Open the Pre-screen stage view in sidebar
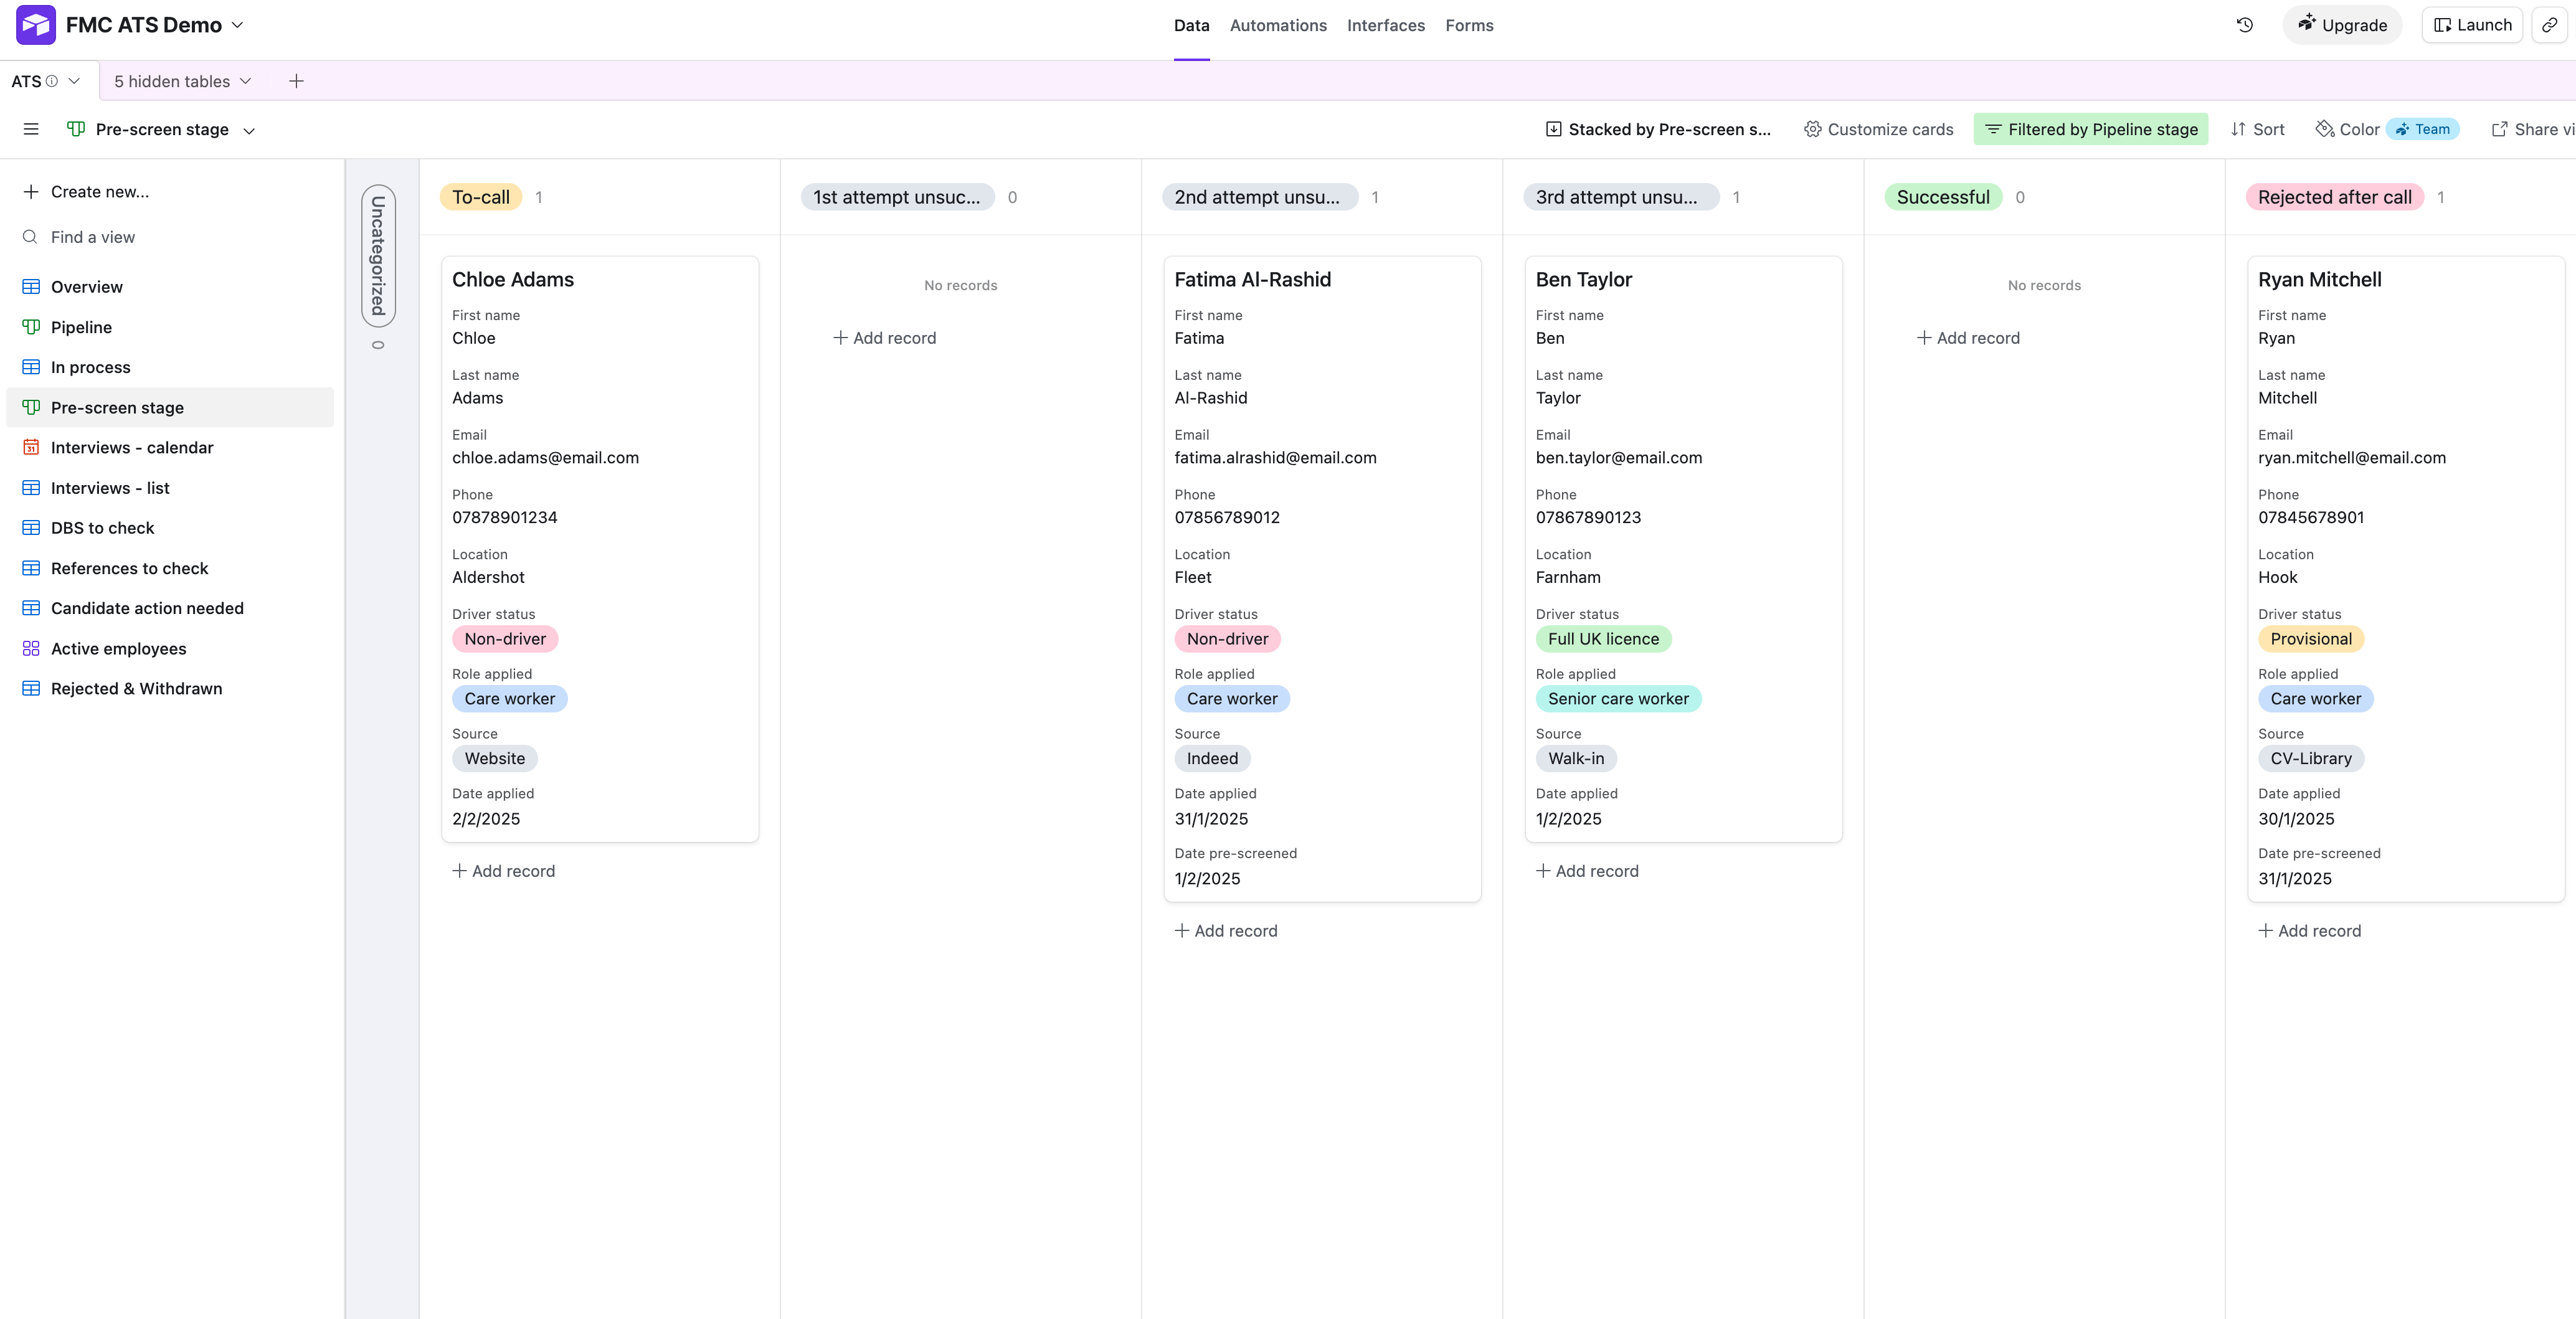This screenshot has height=1319, width=2576. 170,407
